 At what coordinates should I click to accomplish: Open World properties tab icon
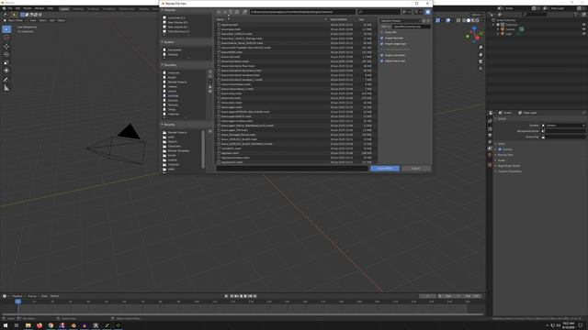tap(490, 155)
